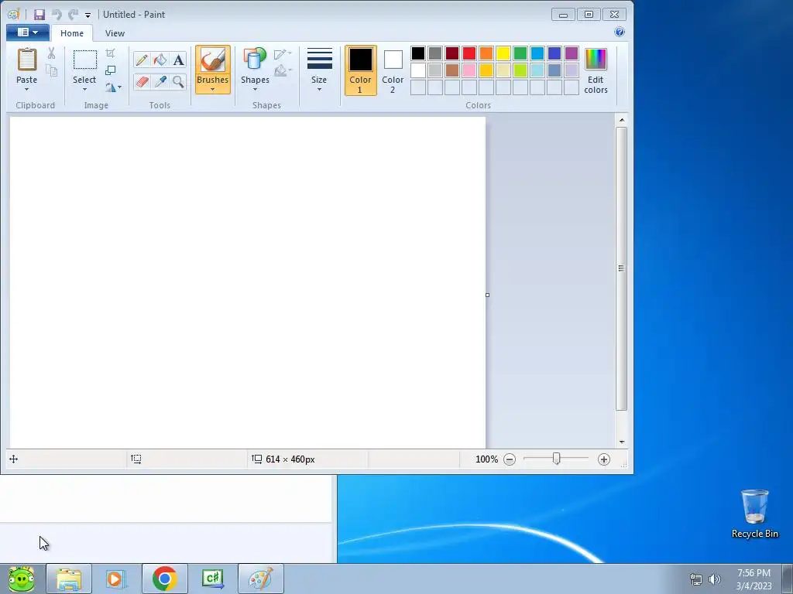Image resolution: width=793 pixels, height=594 pixels.
Task: Open File Explorer from the taskbar
Action: [69, 579]
